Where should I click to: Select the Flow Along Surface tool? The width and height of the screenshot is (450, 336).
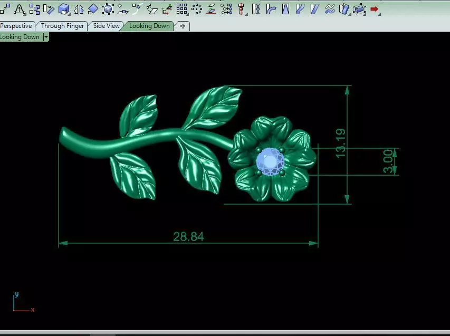344,9
